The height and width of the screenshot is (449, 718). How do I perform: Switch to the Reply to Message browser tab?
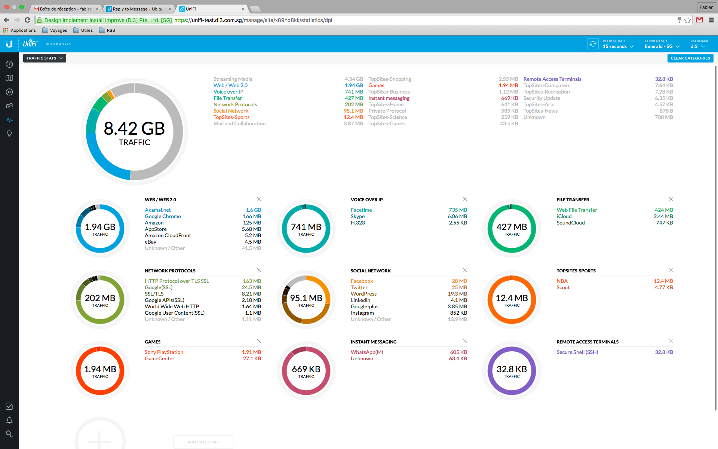coord(138,9)
